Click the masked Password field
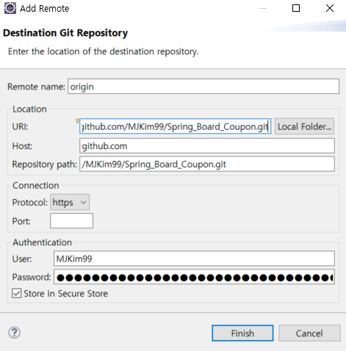346x351 pixels. click(x=194, y=277)
